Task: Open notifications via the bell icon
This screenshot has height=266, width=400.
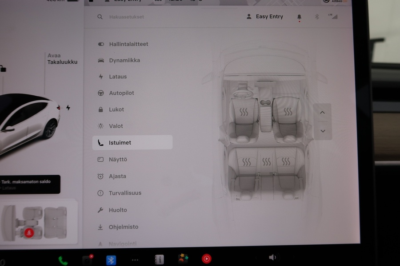Action: pos(299,16)
